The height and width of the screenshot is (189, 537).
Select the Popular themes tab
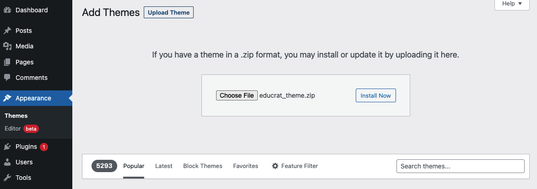coord(134,166)
